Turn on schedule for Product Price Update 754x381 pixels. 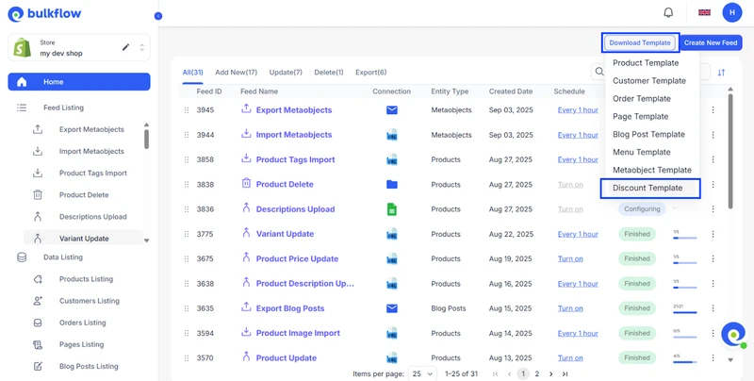click(570, 258)
